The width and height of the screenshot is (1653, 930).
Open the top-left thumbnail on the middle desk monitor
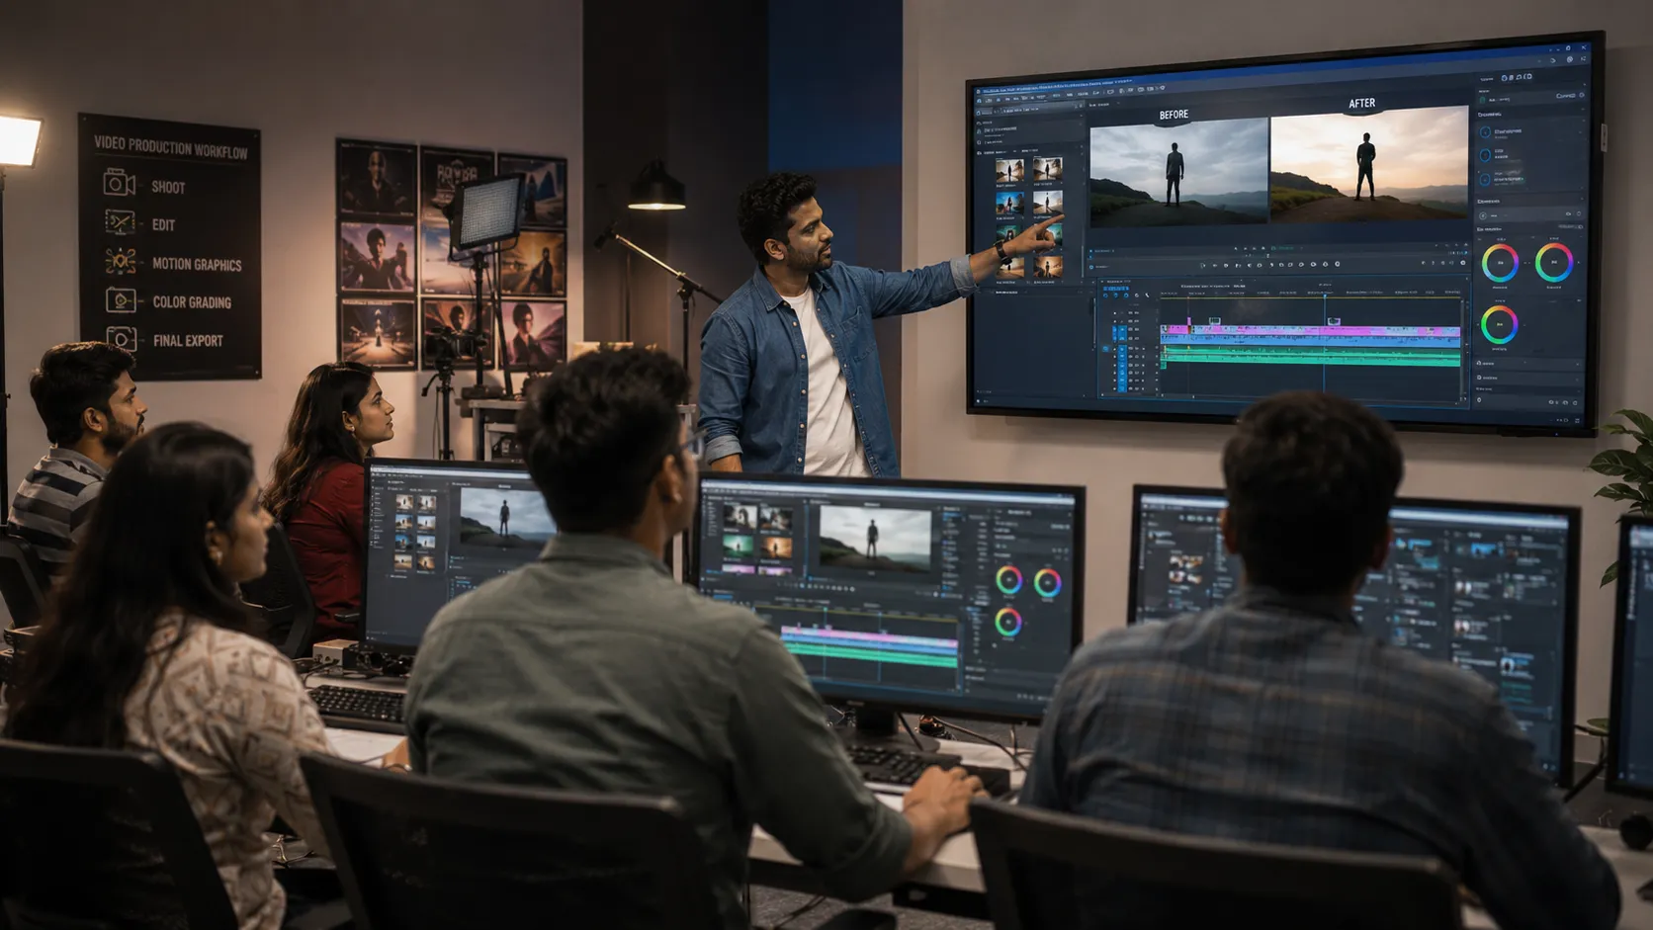739,517
